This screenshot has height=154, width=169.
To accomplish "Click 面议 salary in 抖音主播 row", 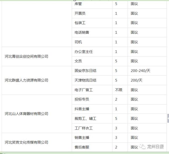I will [134, 109].
